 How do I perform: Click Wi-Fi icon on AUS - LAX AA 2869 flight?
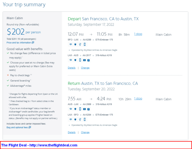click(x=71, y=109)
